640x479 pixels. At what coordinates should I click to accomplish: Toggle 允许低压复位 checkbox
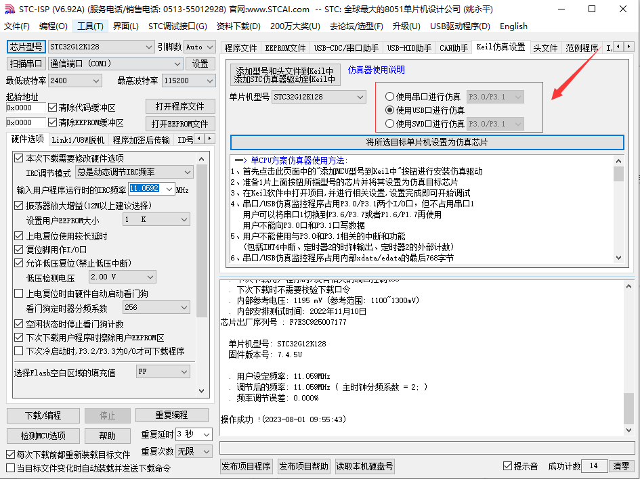[x=18, y=263]
